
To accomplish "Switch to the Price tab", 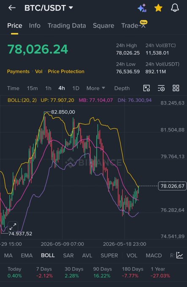I will click(x=15, y=26).
